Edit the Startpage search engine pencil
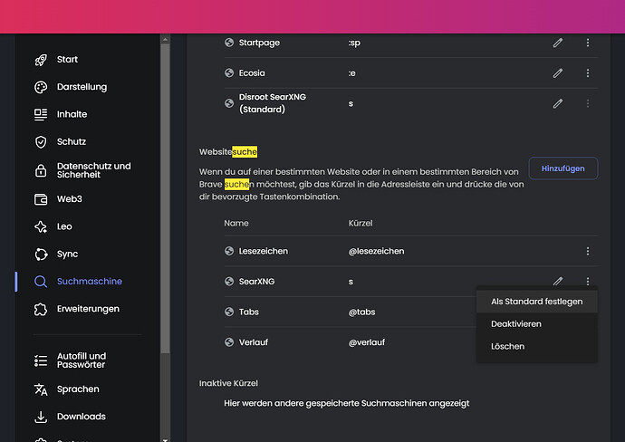Viewport: 625px width, 442px height. 558,43
